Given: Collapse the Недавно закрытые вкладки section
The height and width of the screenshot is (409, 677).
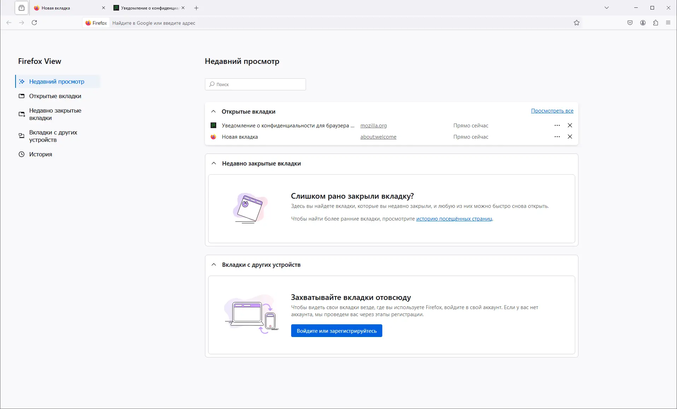Looking at the screenshot, I should 213,163.
